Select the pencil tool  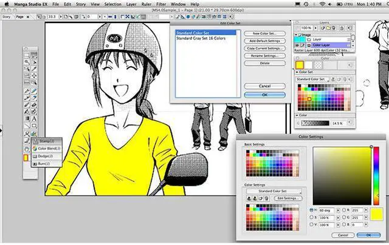point(27,104)
